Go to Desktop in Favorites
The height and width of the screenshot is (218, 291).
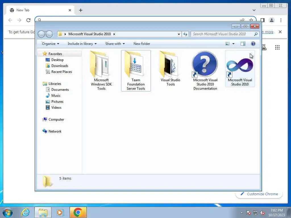tap(57, 60)
